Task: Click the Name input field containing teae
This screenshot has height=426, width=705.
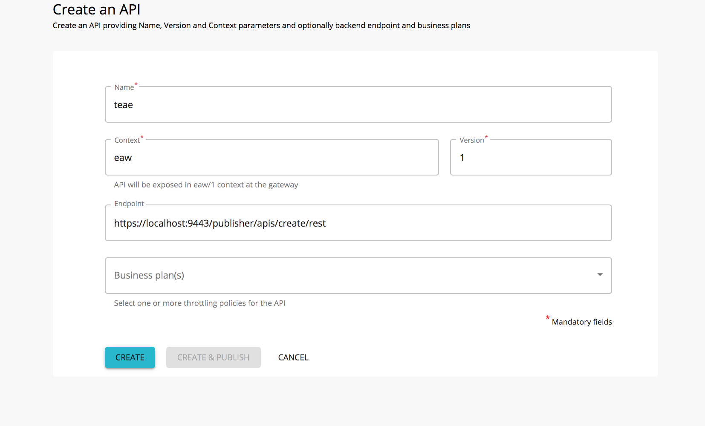Action: (x=358, y=105)
